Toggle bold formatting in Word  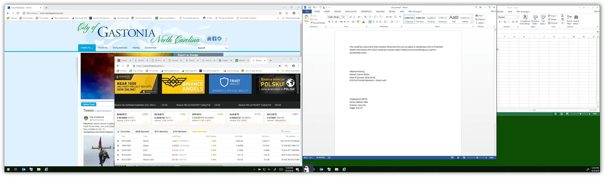[x=329, y=22]
